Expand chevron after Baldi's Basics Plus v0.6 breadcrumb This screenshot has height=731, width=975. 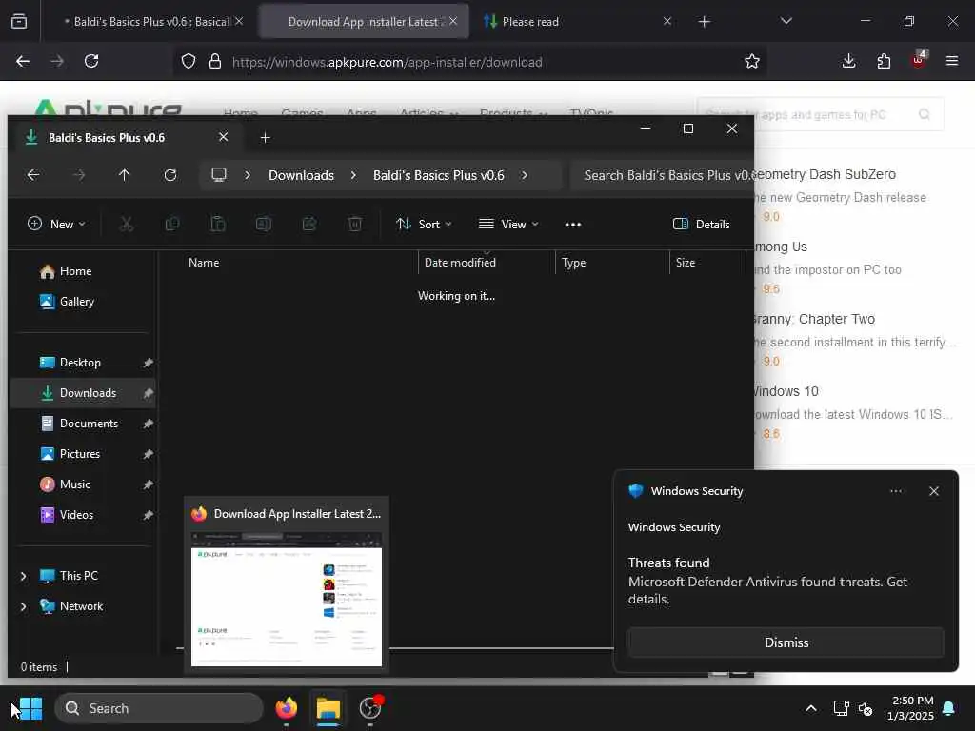525,175
